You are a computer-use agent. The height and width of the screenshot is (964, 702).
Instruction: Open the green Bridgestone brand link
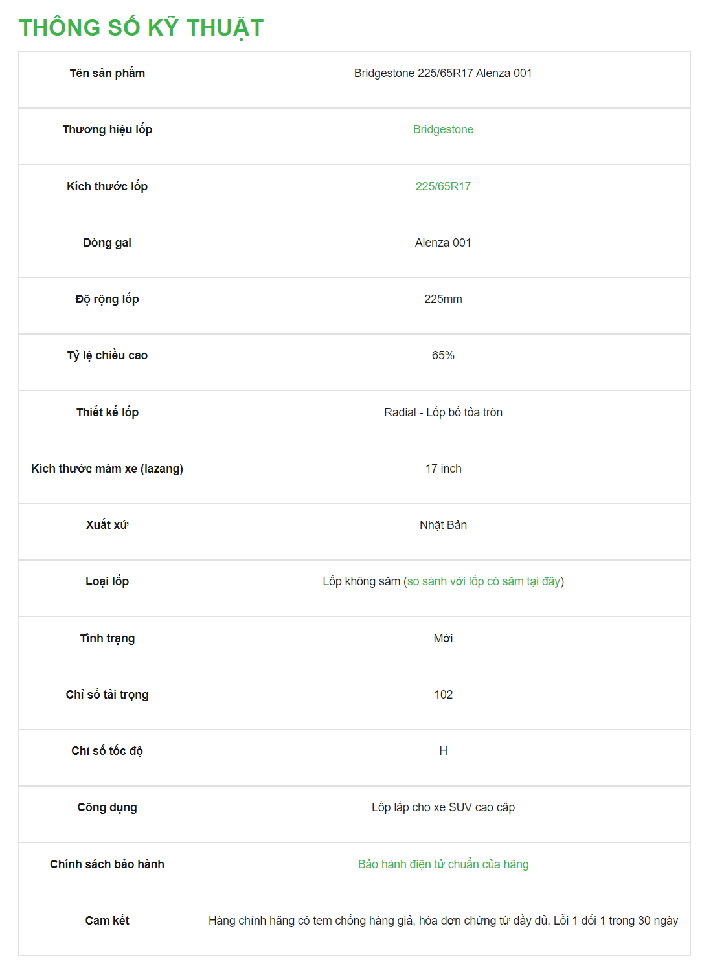[443, 129]
